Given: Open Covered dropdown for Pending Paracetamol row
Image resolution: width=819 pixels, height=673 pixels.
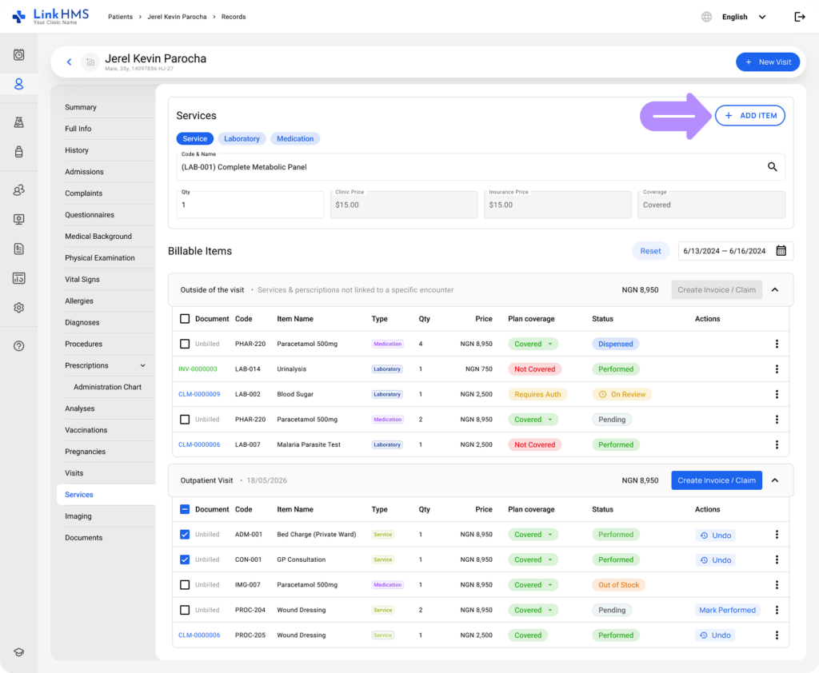Looking at the screenshot, I should [x=533, y=420].
